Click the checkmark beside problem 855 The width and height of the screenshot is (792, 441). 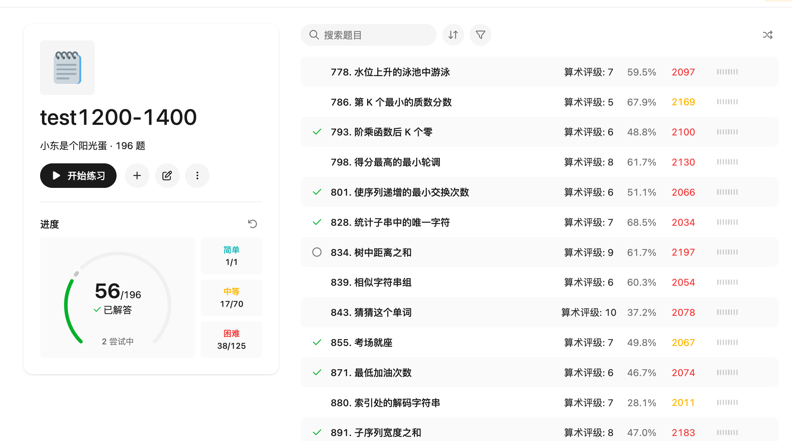click(x=317, y=342)
